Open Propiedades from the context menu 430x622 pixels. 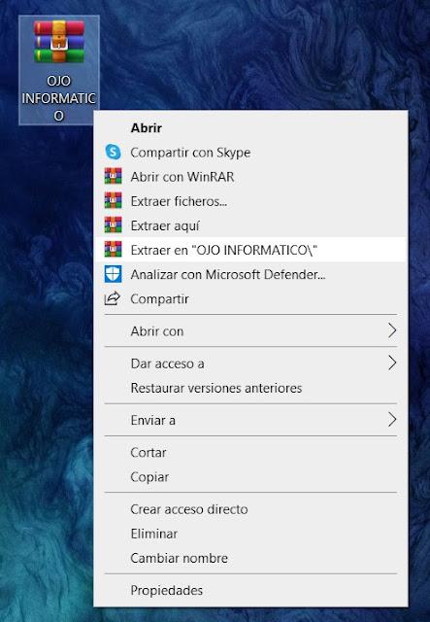(250, 590)
